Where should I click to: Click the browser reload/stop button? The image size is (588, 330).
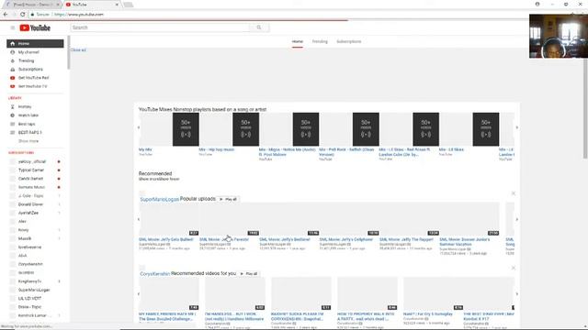(22, 15)
